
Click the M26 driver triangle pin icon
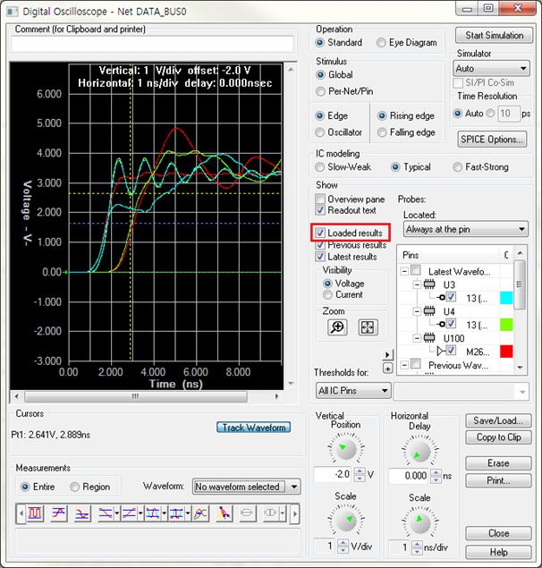click(x=440, y=351)
